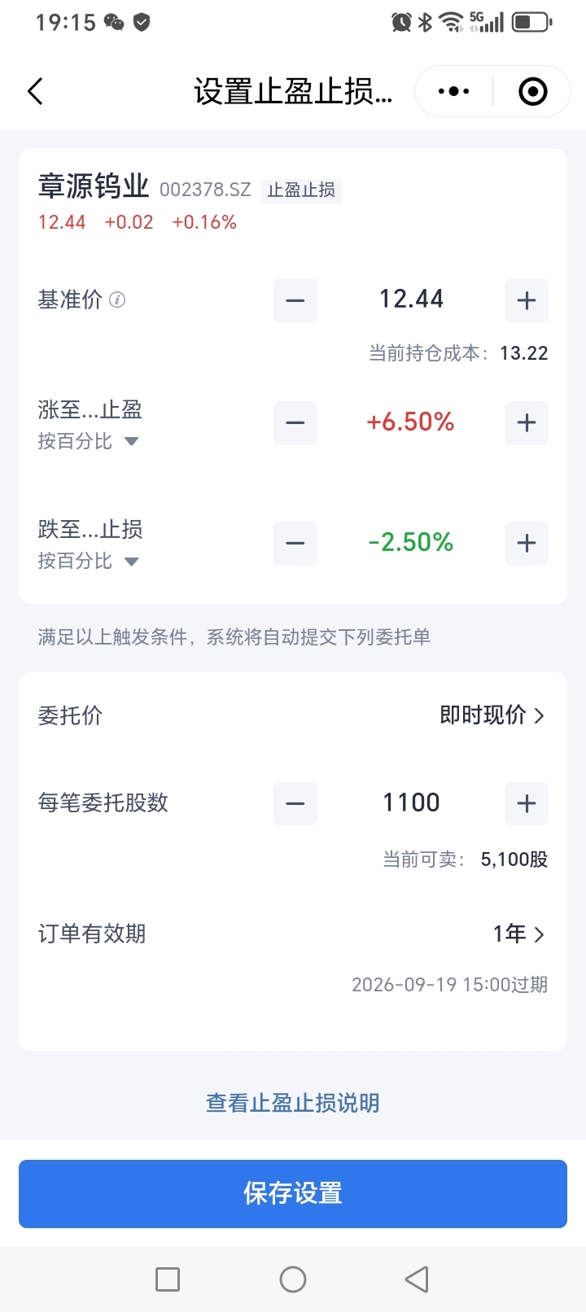Open the three-dot more menu
Image resolution: width=586 pixels, height=1312 pixels.
coord(453,91)
